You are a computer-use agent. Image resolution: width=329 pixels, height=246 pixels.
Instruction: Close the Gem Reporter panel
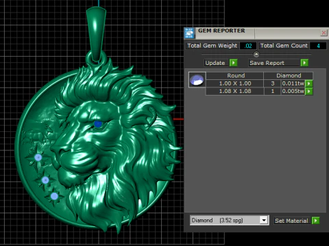tap(324, 33)
